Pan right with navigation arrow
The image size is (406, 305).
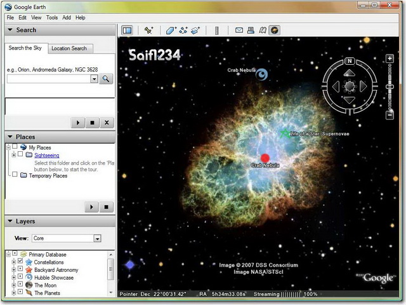[363, 86]
